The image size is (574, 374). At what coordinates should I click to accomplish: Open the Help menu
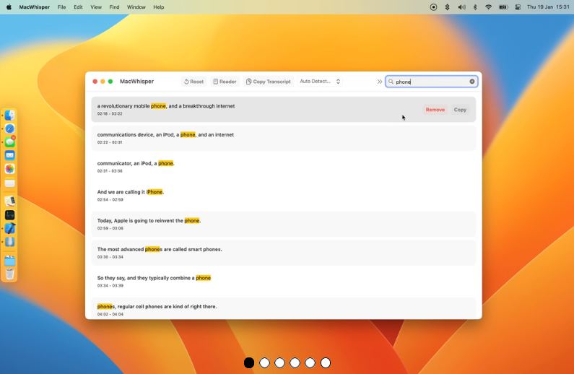[159, 7]
